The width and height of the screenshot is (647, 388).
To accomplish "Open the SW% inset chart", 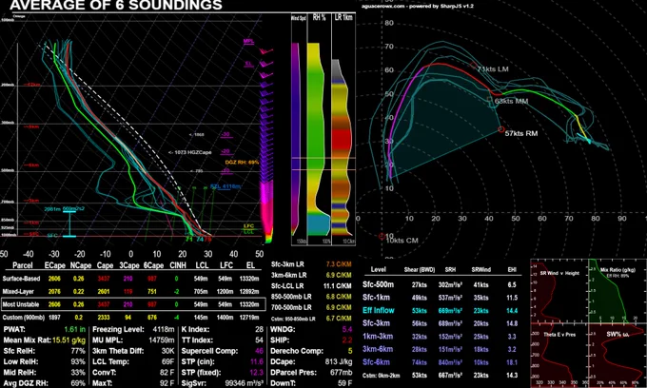I will pyautogui.click(x=618, y=356).
